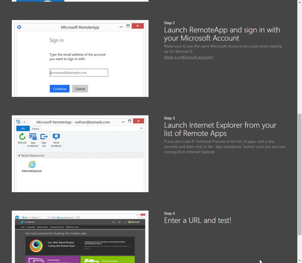Click the green Browser Screenshots tile
The width and height of the screenshot is (302, 263).
[x=108, y=260]
